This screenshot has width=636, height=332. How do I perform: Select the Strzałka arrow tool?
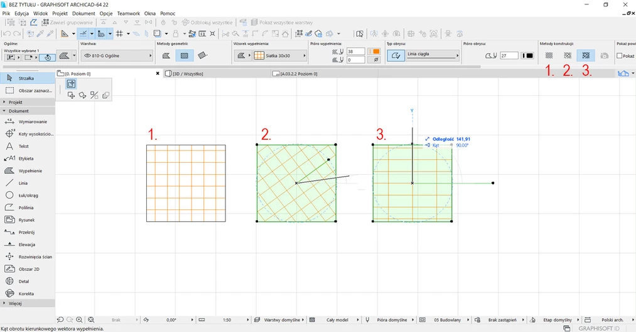pyautogui.click(x=28, y=78)
